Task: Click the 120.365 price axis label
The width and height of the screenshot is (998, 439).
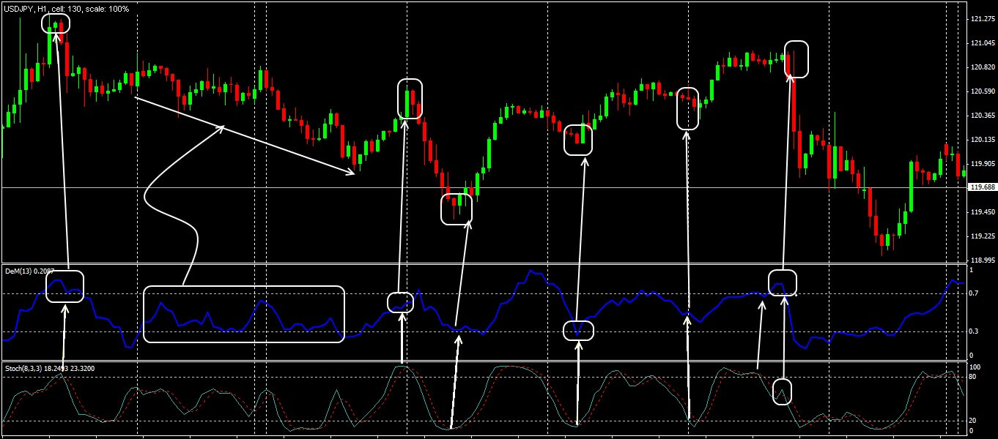Action: point(982,116)
